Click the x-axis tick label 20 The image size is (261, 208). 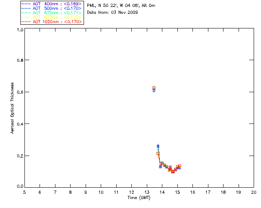(x=254, y=192)
